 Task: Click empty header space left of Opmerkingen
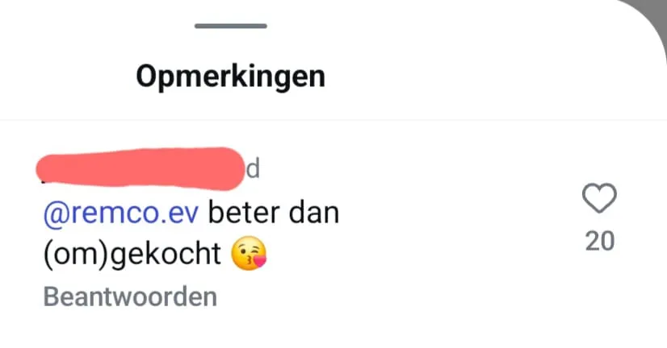click(68, 77)
